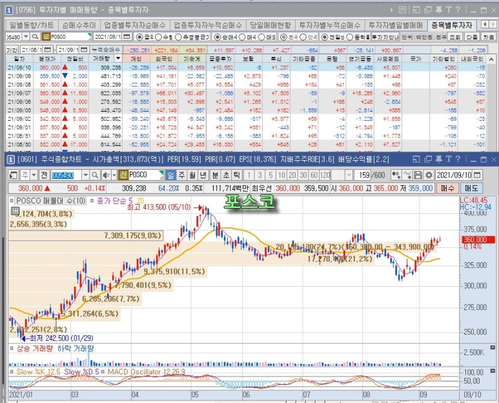This screenshot has height=403, width=499.
Task: Click the help question mark in the investor trading title bar
Action: 458,10
